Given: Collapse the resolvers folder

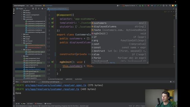Looking at the screenshot, I should 22,43.
